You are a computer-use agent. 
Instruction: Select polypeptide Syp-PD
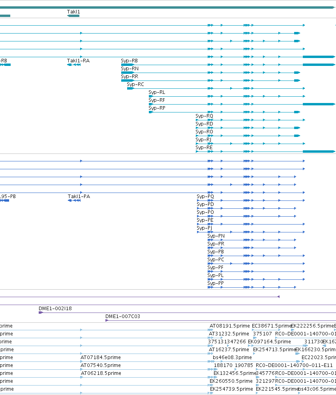point(205,204)
